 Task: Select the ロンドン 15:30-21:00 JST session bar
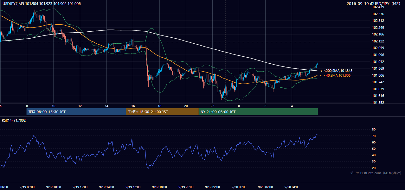click(x=162, y=112)
